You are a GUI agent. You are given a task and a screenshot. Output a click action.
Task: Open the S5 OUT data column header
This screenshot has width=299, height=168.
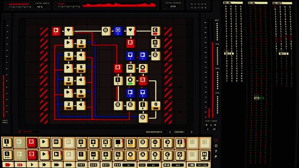click(282, 3)
